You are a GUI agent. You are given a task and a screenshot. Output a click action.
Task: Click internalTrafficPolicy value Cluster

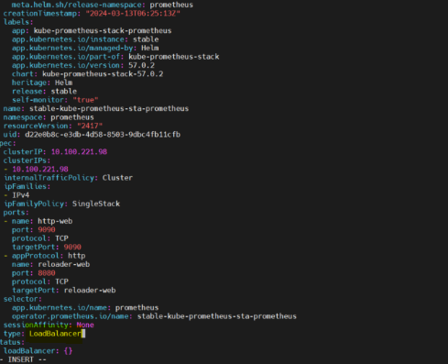coord(117,178)
